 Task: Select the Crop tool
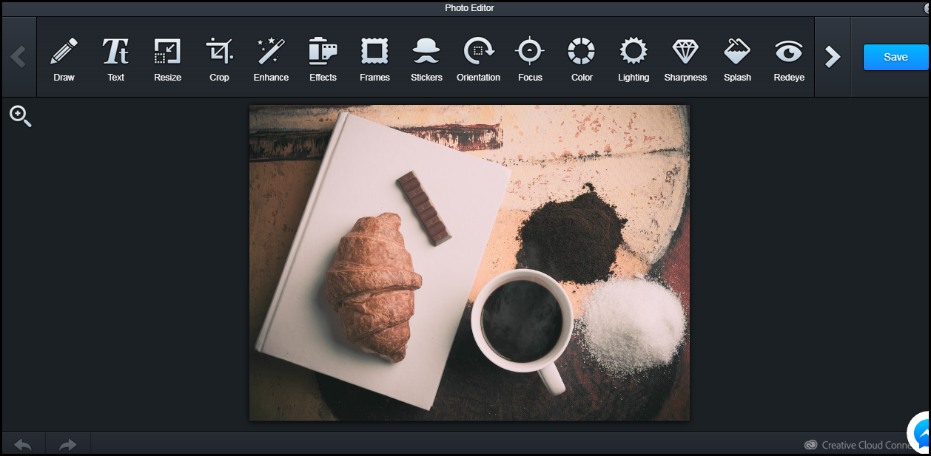pos(219,58)
